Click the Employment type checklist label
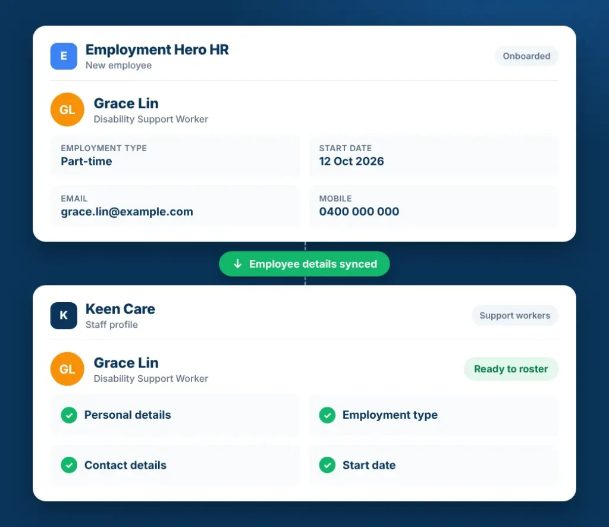609x527 pixels. tap(390, 415)
